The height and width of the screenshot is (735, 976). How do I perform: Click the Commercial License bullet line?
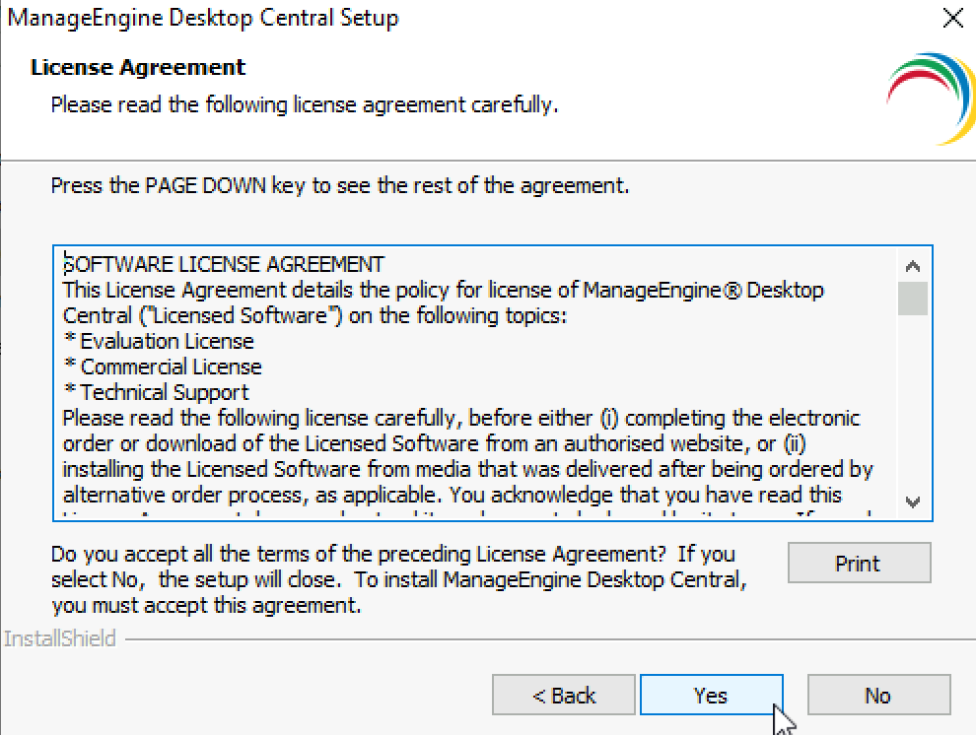point(163,367)
